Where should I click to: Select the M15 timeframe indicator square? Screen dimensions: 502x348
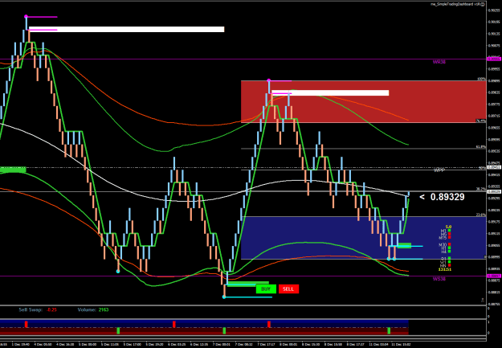(450, 237)
